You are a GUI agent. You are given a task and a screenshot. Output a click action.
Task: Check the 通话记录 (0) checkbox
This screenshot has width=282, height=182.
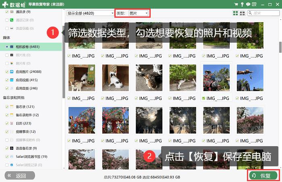[7, 20]
